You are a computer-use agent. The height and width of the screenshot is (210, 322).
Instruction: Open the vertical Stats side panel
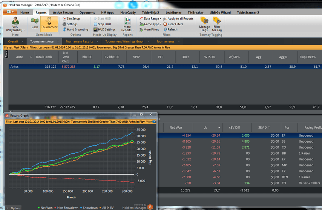(6, 54)
